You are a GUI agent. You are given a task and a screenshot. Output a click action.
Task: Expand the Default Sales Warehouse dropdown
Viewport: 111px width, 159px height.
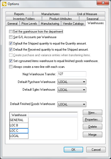[x=72, y=90]
